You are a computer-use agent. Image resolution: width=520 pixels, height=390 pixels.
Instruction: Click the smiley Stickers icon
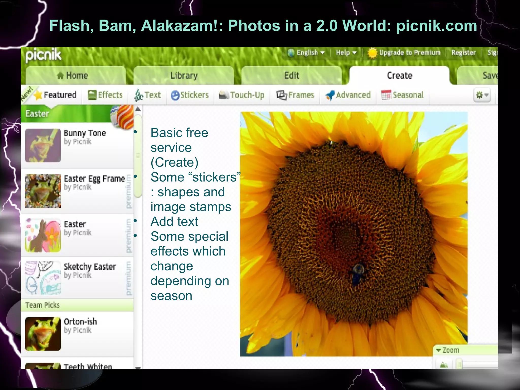pyautogui.click(x=175, y=95)
